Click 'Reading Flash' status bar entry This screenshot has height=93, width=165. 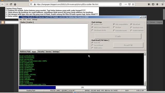31,90
